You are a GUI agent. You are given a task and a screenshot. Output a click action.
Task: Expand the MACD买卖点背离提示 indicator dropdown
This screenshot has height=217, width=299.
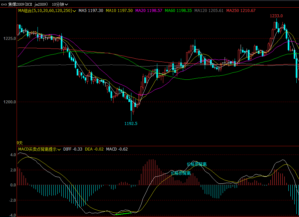click(59, 149)
